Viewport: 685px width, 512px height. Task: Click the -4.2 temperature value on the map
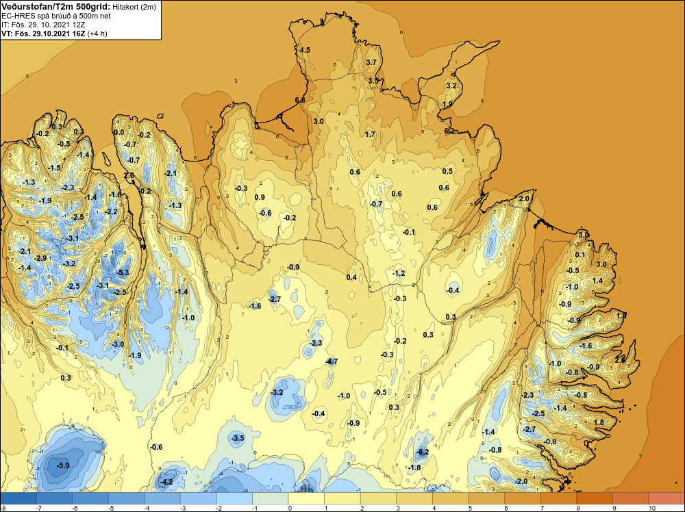[x=166, y=483]
